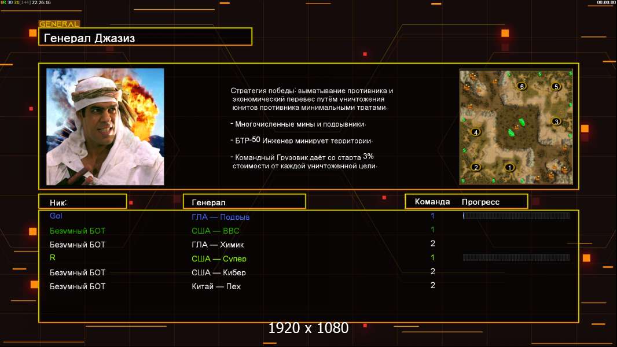Image resolution: width=617 pixels, height=347 pixels.
Task: Click the 'Командный Грузовик' bonus description line
Action: pyautogui.click(x=304, y=161)
